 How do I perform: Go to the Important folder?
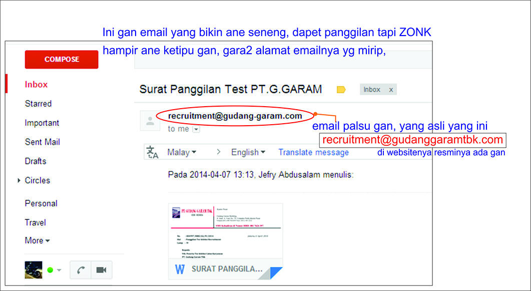click(x=42, y=123)
